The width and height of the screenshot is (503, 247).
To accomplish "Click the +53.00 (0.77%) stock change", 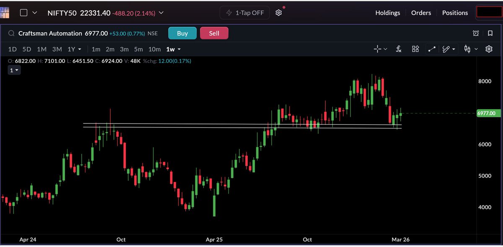I will pos(127,33).
